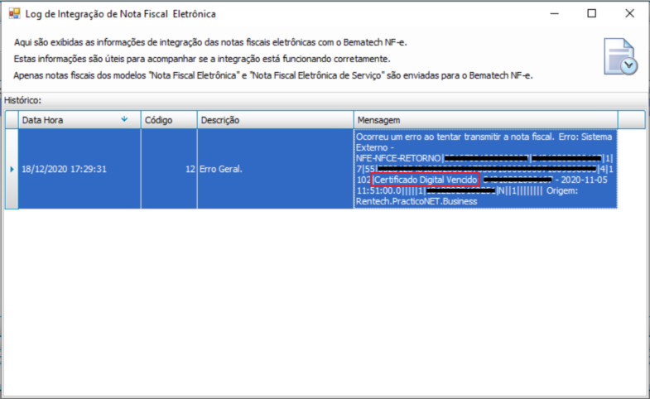
Task: Click the Data Hora sort arrow
Action: click(x=124, y=119)
